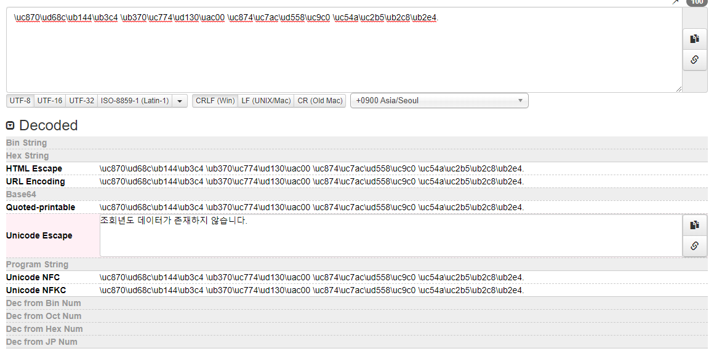Click the Dec from JP Num label

coord(42,342)
